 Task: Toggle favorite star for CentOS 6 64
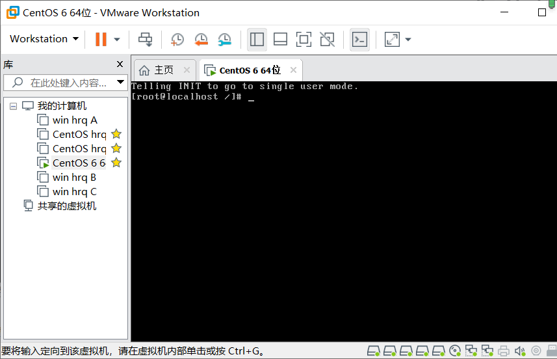pos(116,163)
